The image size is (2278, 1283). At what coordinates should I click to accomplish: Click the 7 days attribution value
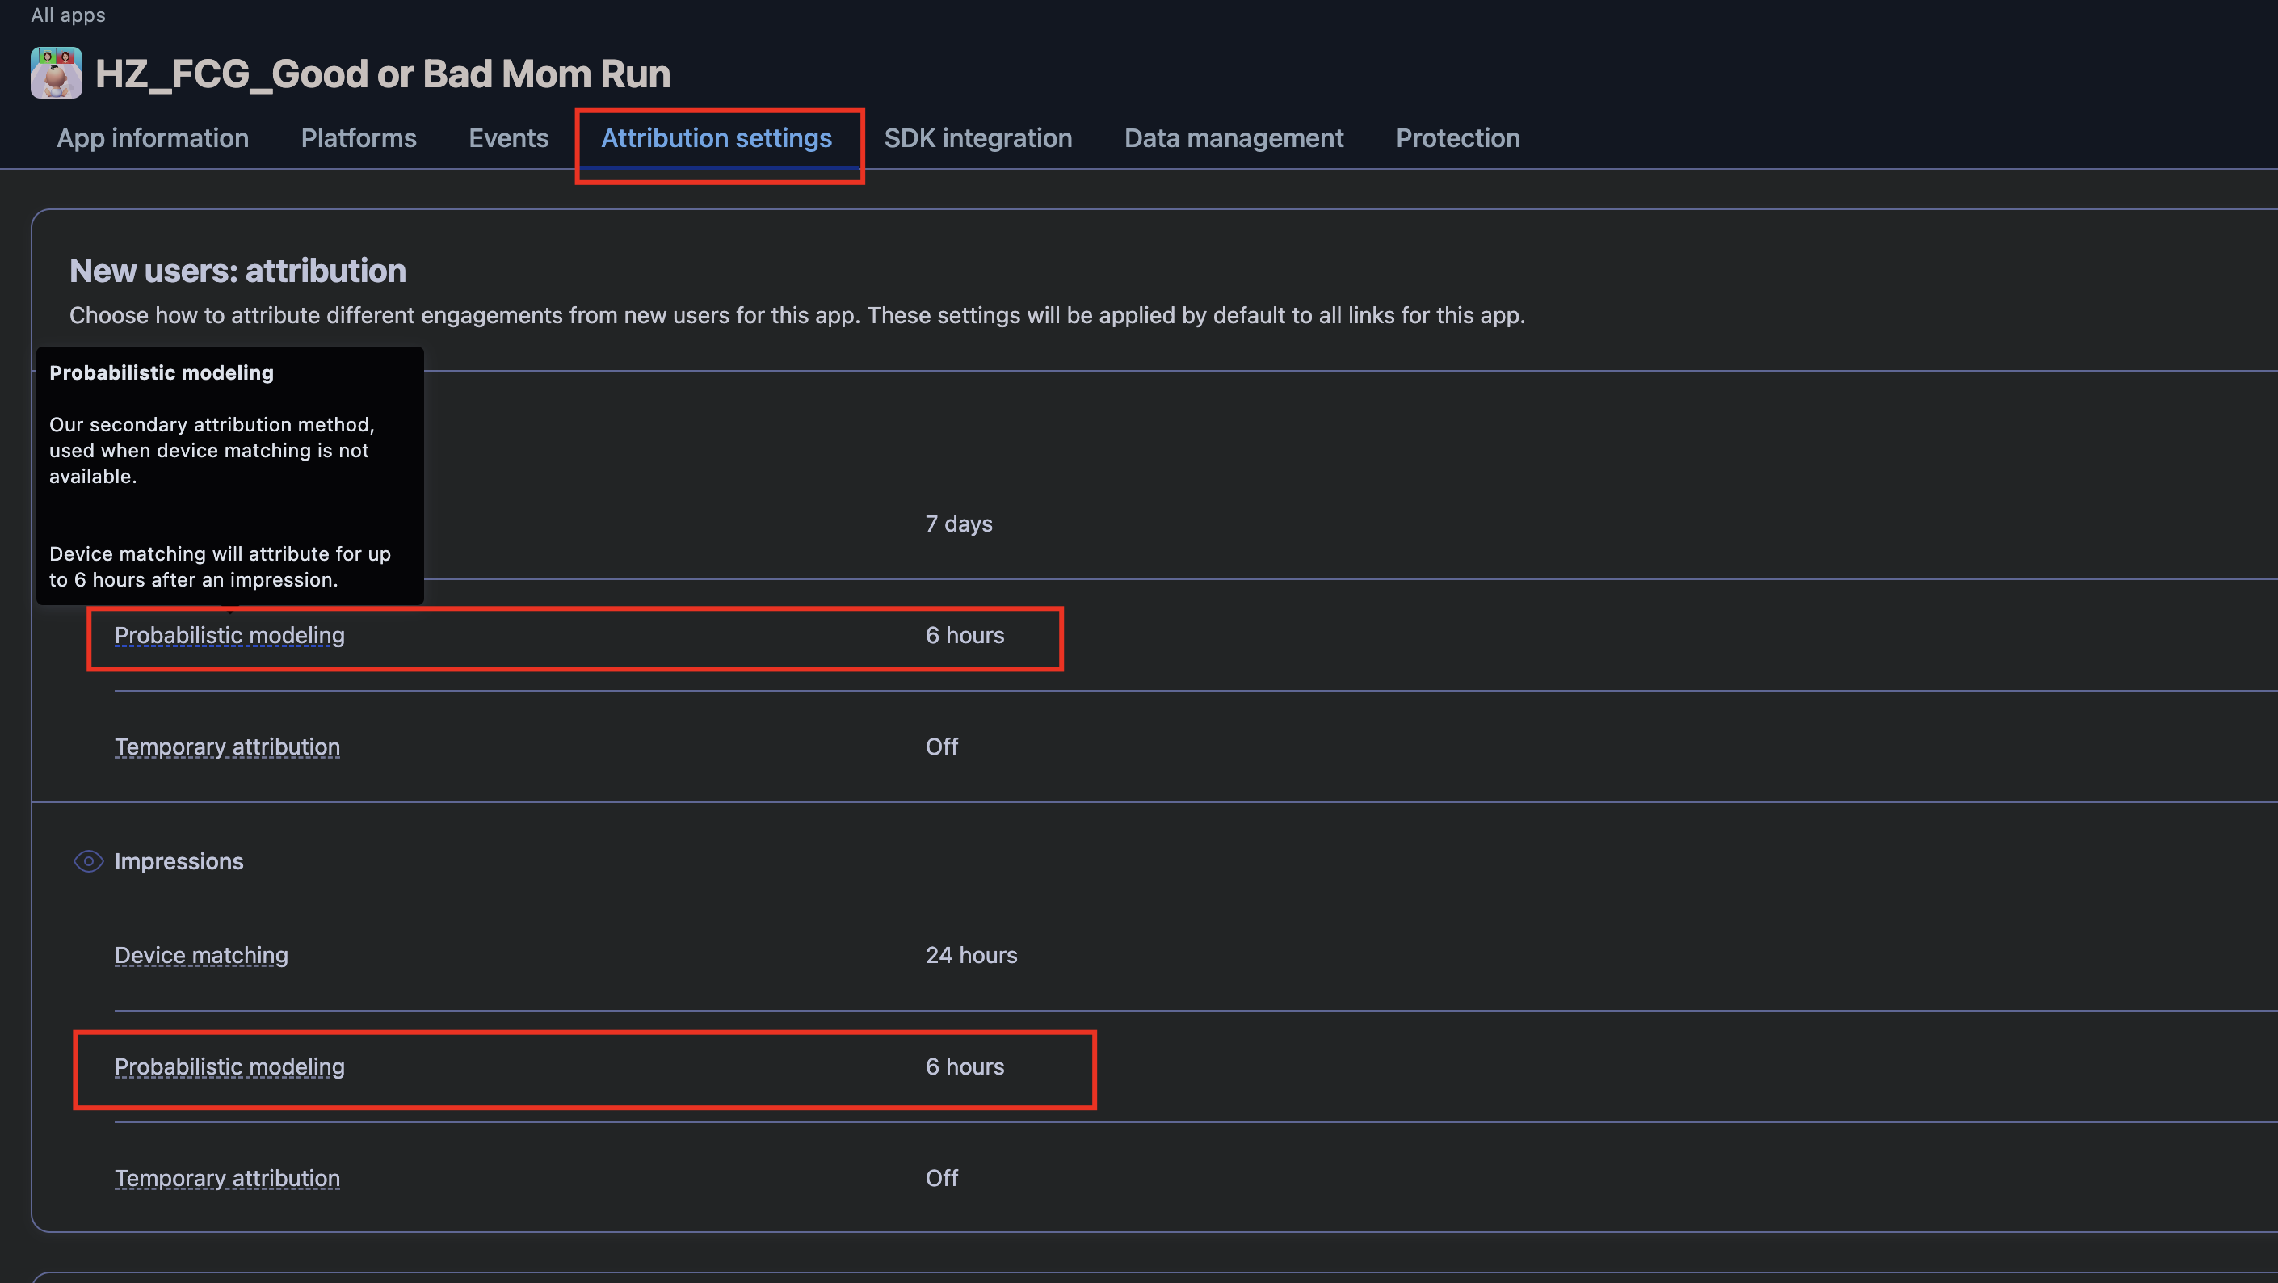(959, 524)
